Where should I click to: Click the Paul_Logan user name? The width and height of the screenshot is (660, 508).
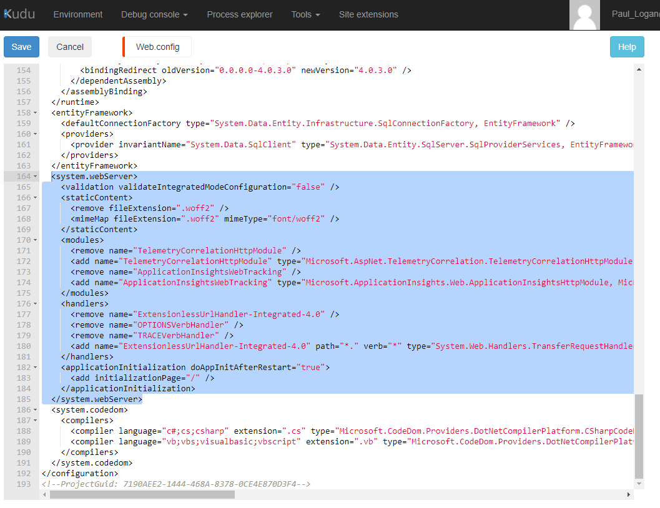click(x=636, y=14)
